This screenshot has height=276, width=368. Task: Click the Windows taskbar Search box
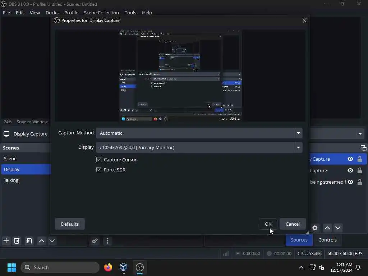point(60,267)
